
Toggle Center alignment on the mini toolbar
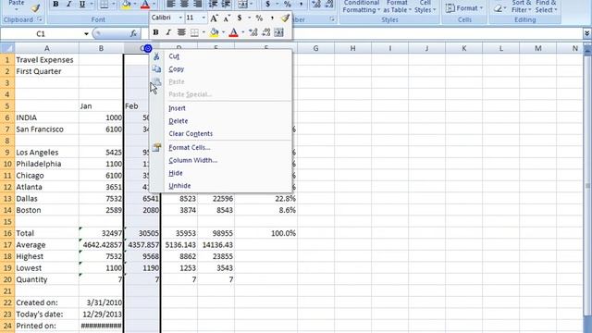click(181, 32)
